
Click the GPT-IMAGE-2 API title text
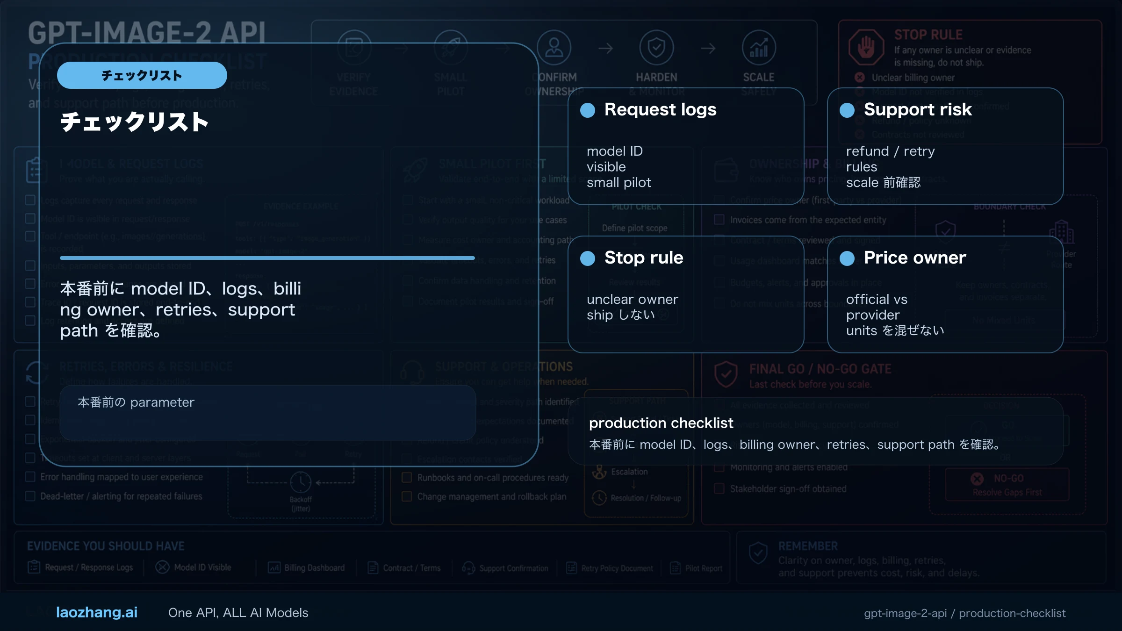(147, 33)
